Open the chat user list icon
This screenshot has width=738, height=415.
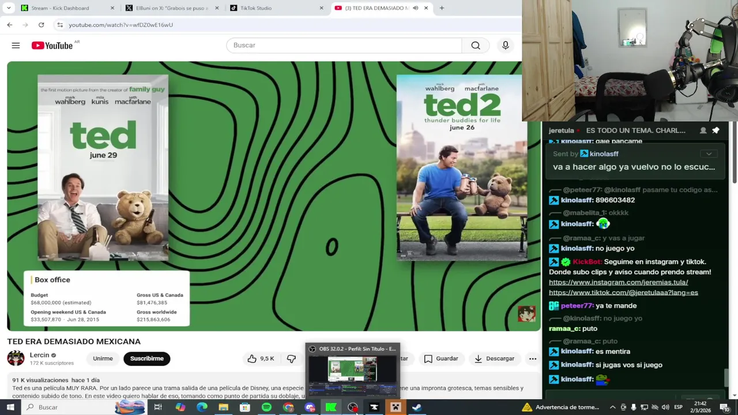[x=703, y=130]
